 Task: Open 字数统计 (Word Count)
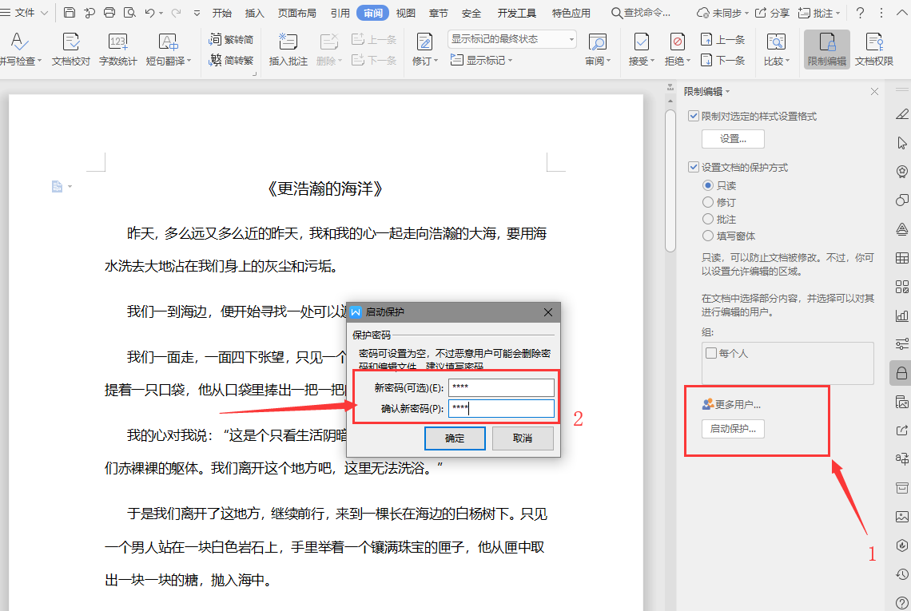pos(118,50)
